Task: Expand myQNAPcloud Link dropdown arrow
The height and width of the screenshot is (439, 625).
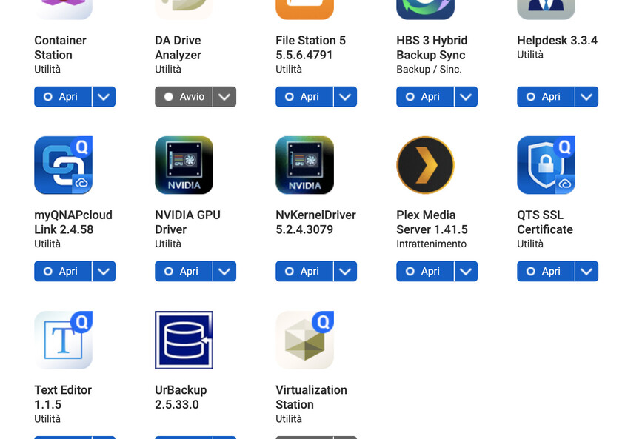Action: 104,271
